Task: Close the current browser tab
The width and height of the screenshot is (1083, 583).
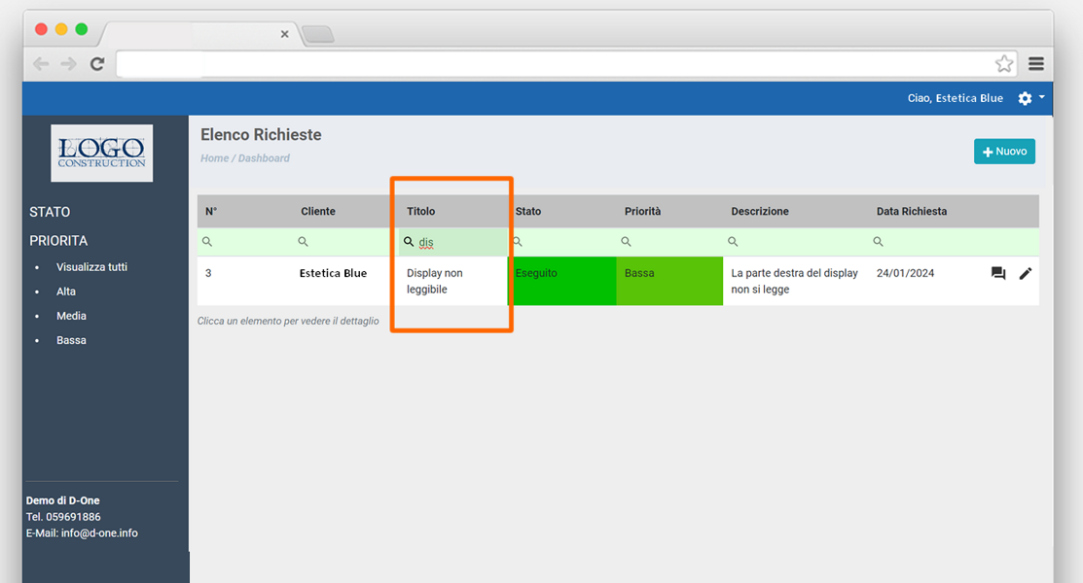Action: point(284,34)
